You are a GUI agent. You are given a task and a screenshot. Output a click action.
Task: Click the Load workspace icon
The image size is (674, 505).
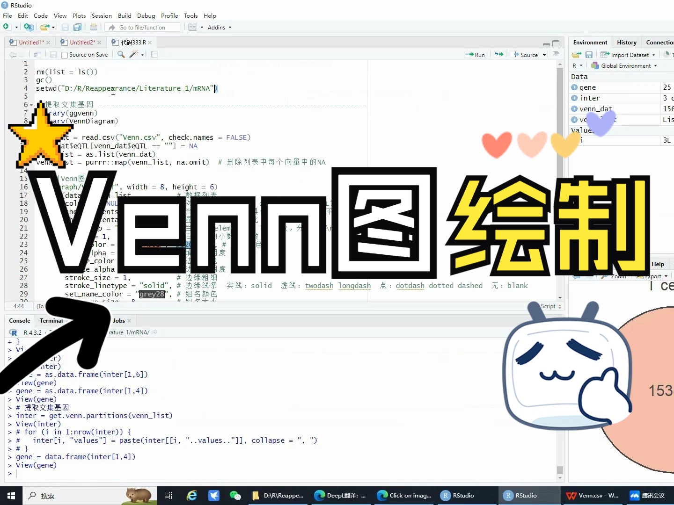click(577, 55)
